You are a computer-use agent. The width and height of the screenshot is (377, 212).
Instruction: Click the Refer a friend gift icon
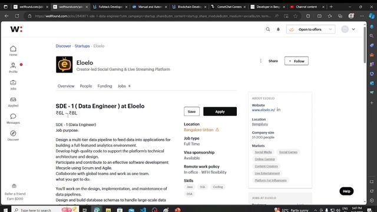click(x=14, y=186)
